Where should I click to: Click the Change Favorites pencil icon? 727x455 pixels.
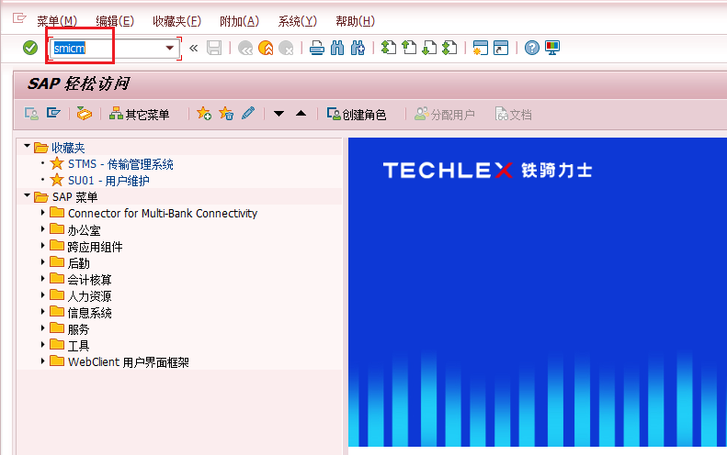248,114
